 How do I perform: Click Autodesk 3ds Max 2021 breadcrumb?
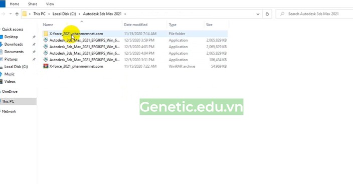(102, 14)
